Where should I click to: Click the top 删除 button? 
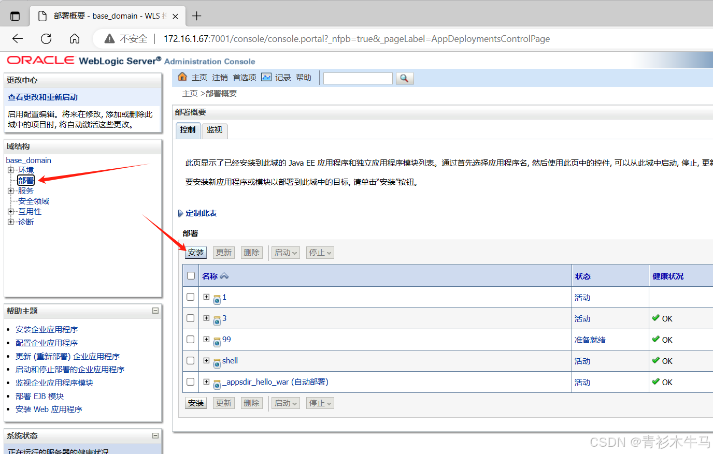point(252,253)
